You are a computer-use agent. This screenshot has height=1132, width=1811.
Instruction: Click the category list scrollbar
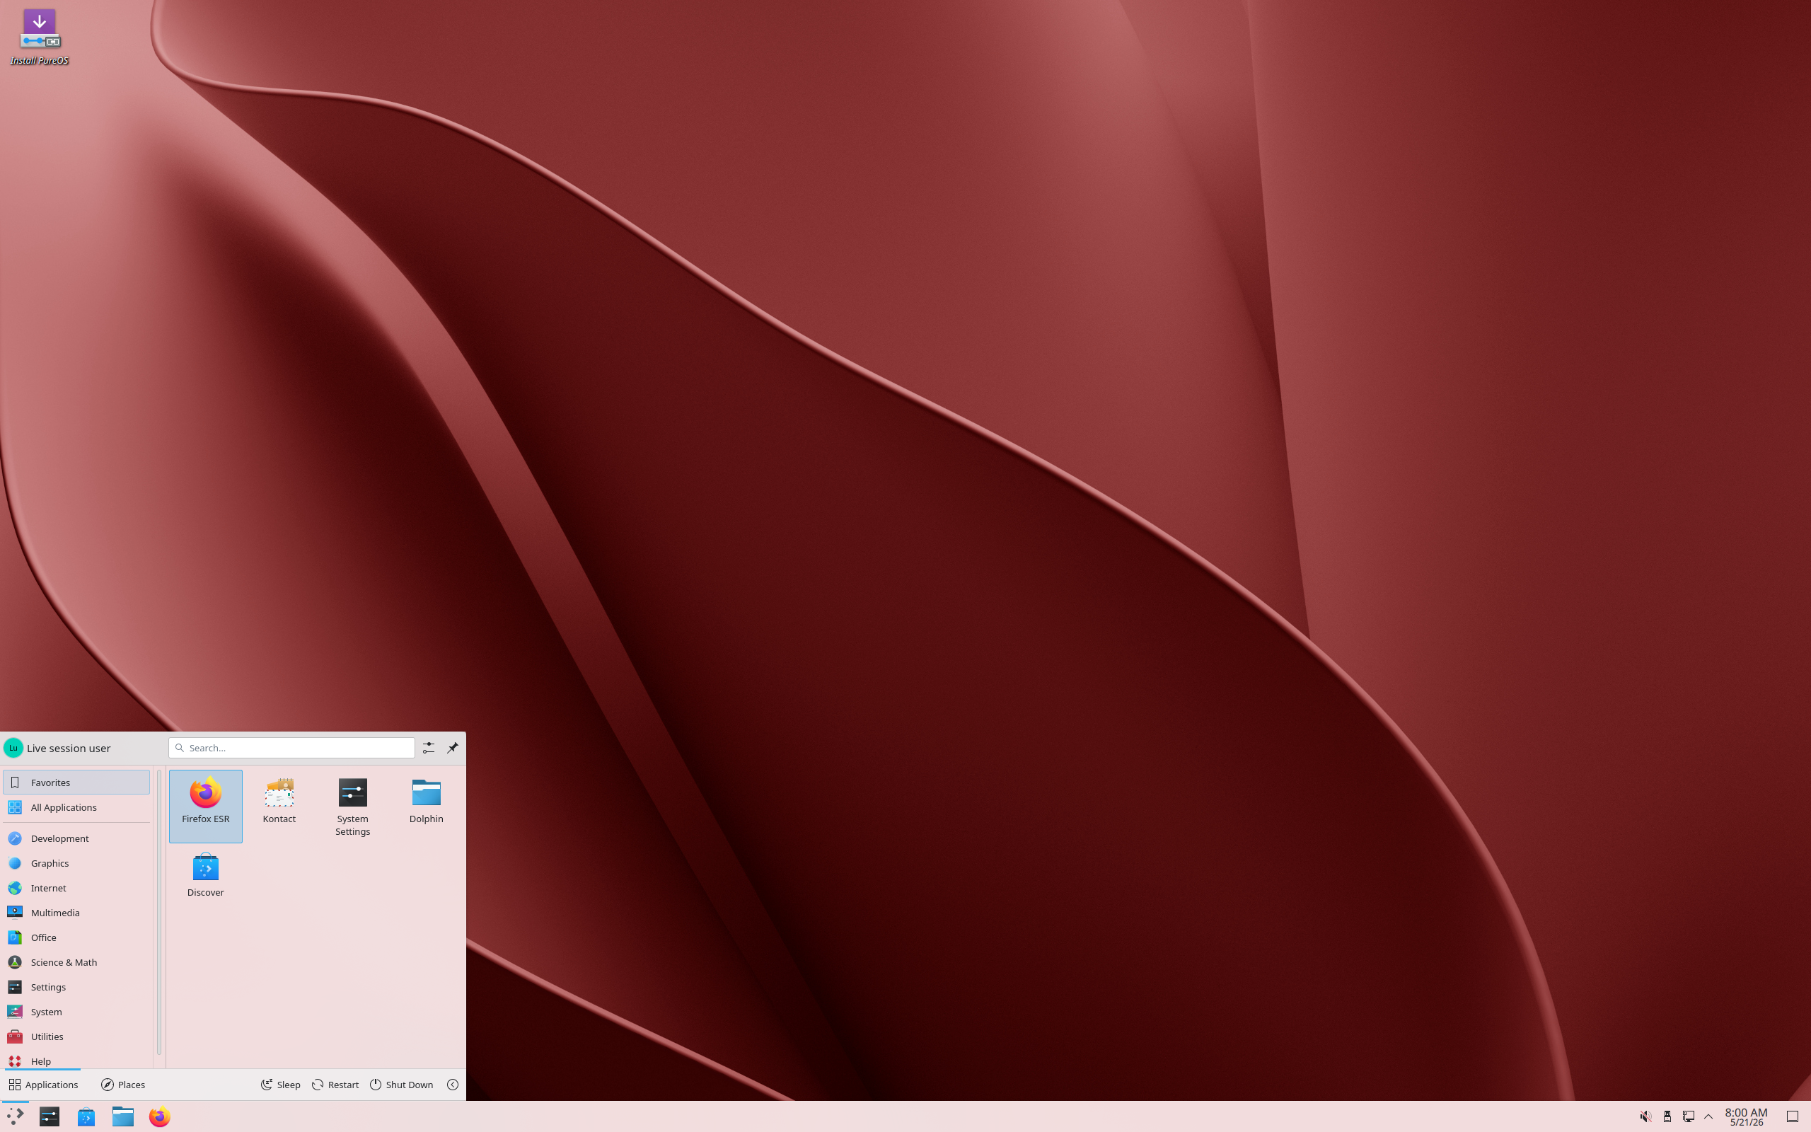[159, 913]
